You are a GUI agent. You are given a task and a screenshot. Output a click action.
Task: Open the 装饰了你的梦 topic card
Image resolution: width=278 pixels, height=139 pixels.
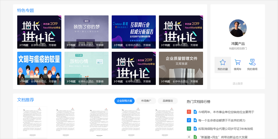[x=86, y=32]
